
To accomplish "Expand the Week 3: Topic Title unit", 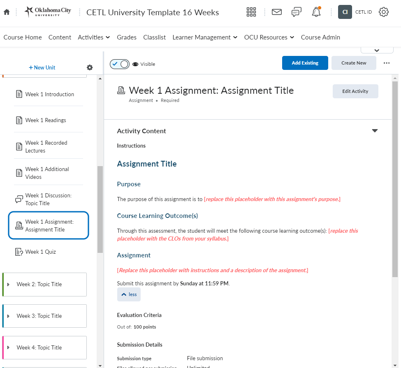I will click(8, 316).
